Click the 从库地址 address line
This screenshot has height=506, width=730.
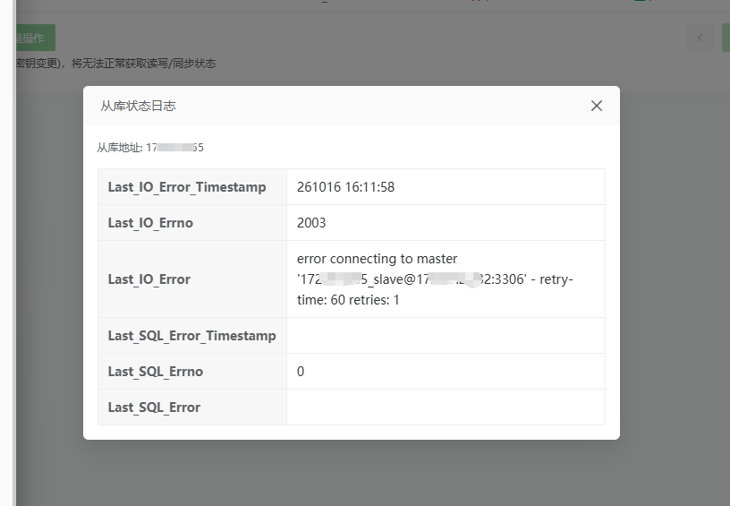(150, 148)
